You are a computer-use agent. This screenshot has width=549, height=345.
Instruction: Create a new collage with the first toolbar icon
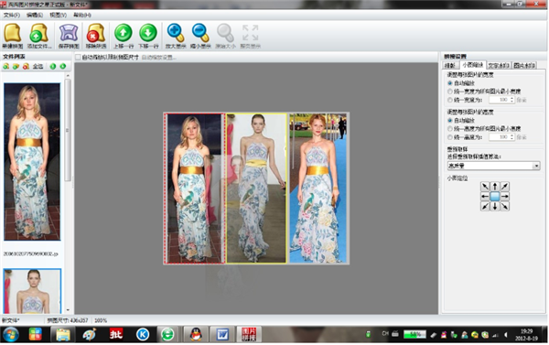point(13,36)
